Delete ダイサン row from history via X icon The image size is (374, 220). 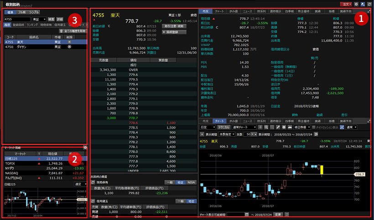tap(69, 47)
